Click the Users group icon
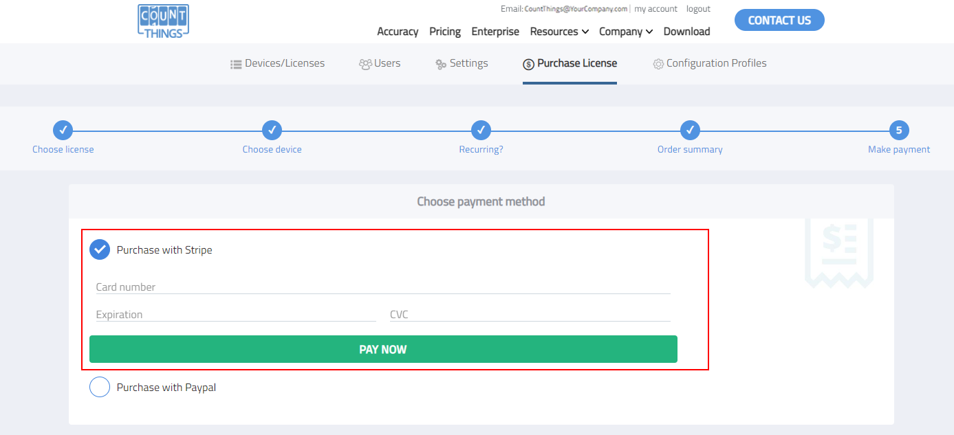954x435 pixels. tap(365, 64)
